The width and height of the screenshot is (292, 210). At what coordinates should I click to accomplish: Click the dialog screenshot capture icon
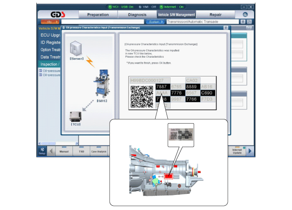tap(226, 27)
